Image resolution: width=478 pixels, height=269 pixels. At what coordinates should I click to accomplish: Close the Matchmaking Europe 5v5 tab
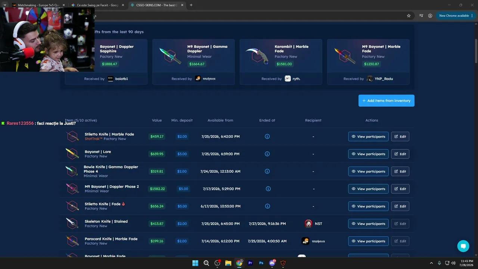[63, 5]
